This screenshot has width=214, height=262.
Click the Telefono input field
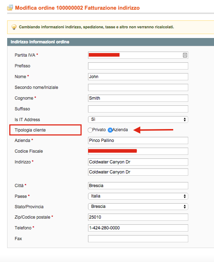138,228
